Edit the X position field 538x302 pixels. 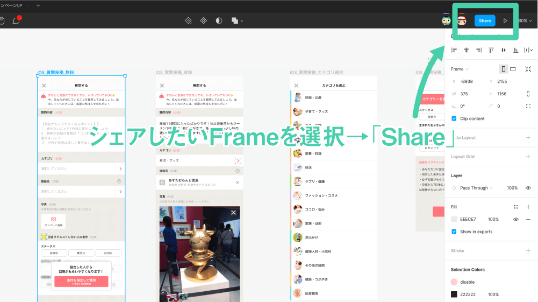click(467, 81)
